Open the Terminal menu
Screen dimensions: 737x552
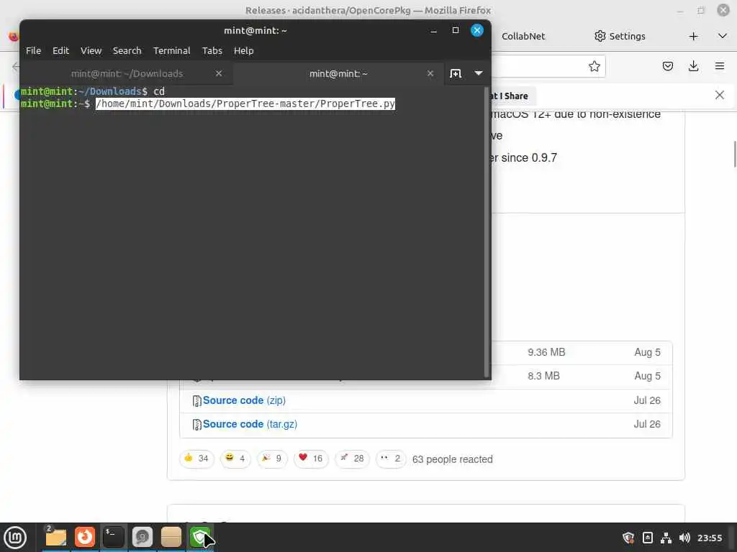[x=171, y=51]
